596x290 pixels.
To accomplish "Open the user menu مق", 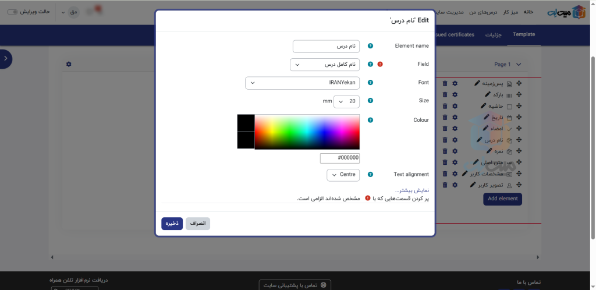I will pos(73,12).
